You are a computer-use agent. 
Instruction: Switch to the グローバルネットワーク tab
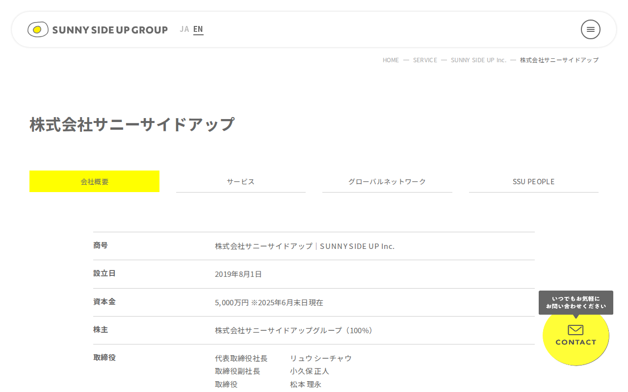387,181
